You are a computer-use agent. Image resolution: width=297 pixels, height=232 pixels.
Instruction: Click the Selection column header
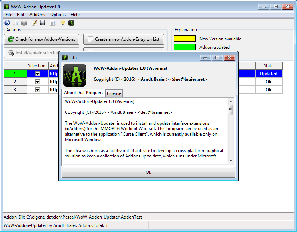[38, 66]
